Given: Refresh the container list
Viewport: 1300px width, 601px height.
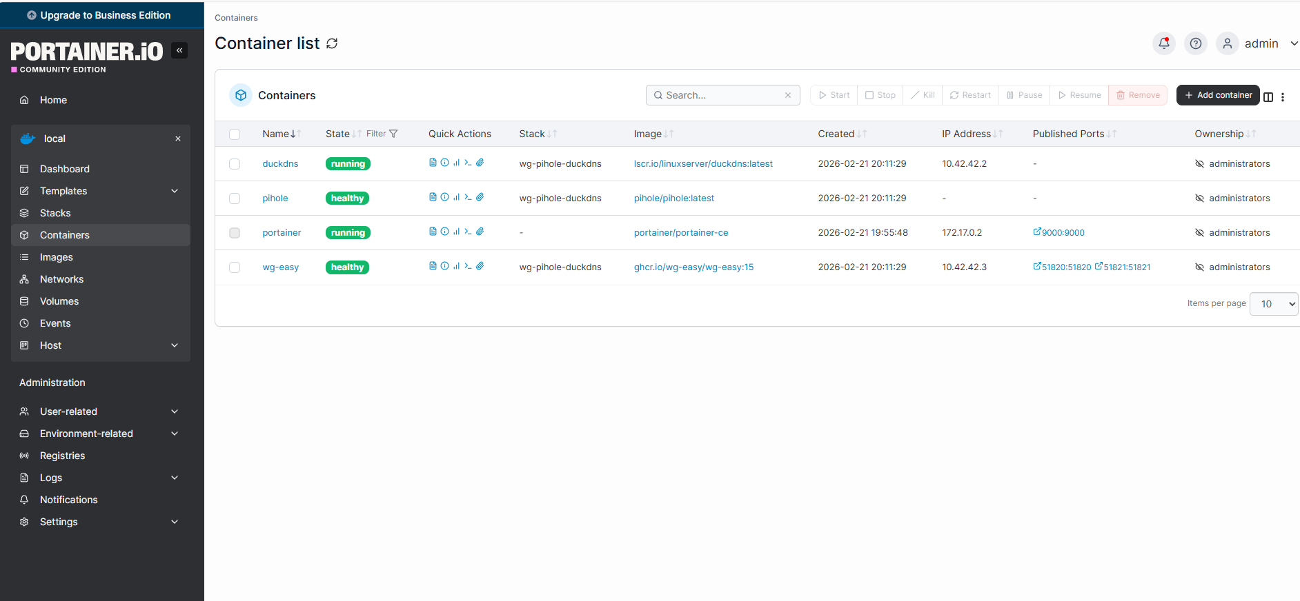Looking at the screenshot, I should click(x=332, y=43).
